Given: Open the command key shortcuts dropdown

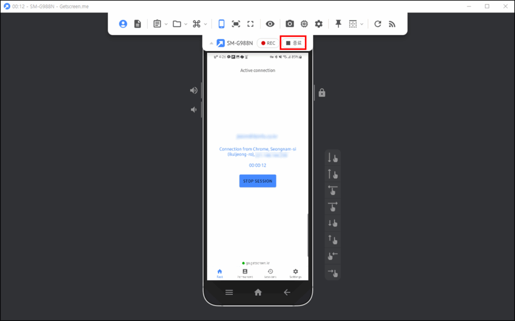Looking at the screenshot, I should [x=205, y=24].
